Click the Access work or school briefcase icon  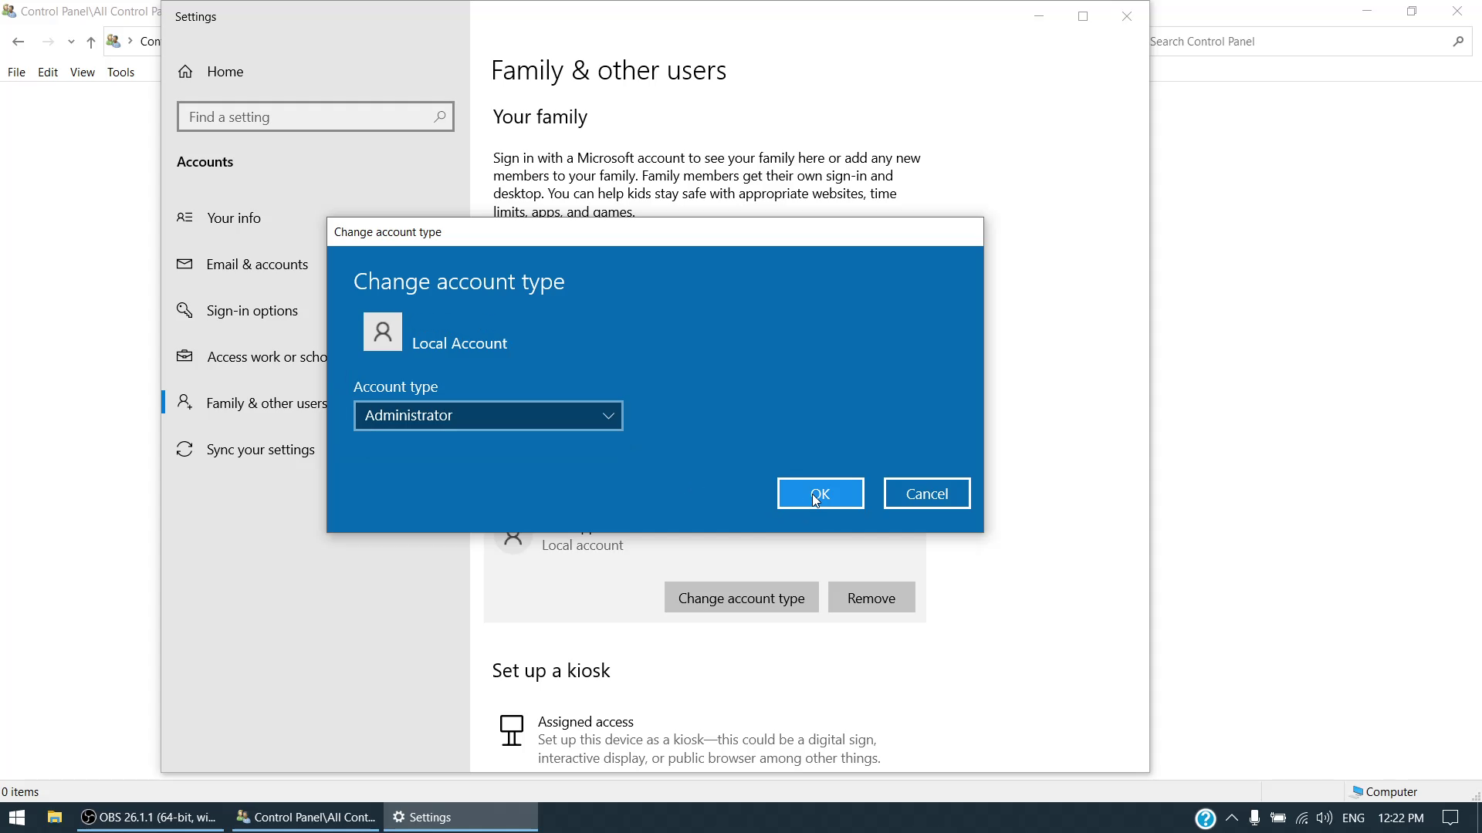pos(184,356)
